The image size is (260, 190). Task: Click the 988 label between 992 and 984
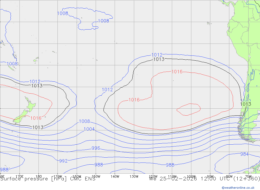(170, 165)
